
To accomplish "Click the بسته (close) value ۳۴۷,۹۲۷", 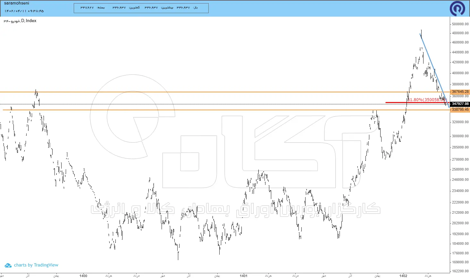I will (87, 7).
